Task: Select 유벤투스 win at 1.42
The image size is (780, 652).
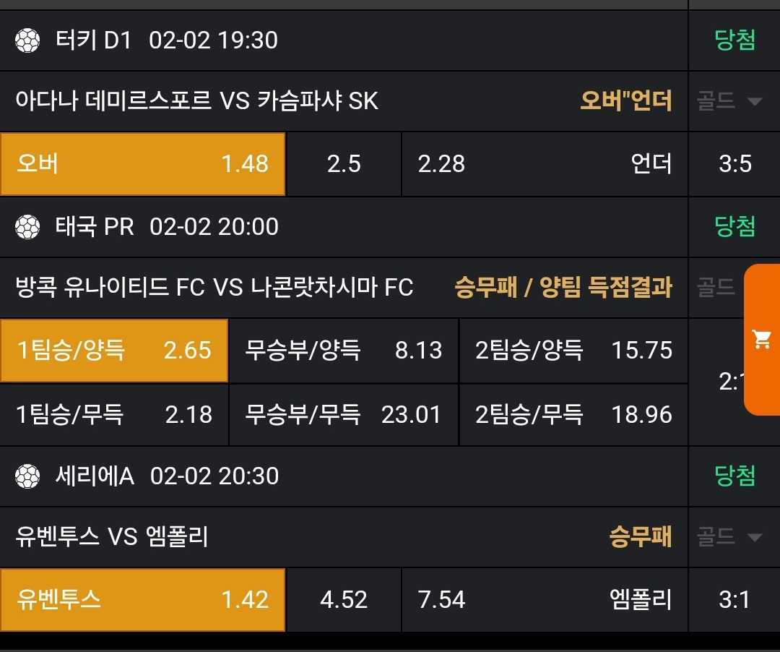Action: click(x=142, y=600)
